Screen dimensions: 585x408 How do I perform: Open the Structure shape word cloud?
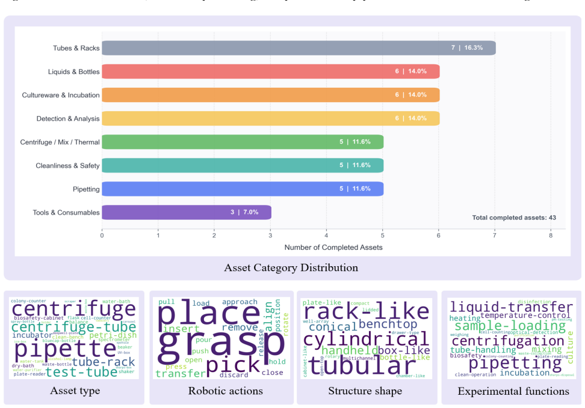tap(367, 338)
